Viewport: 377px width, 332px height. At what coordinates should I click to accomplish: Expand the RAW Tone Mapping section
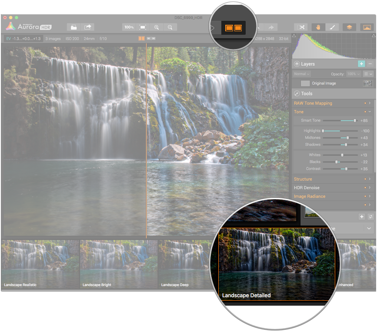(x=370, y=103)
